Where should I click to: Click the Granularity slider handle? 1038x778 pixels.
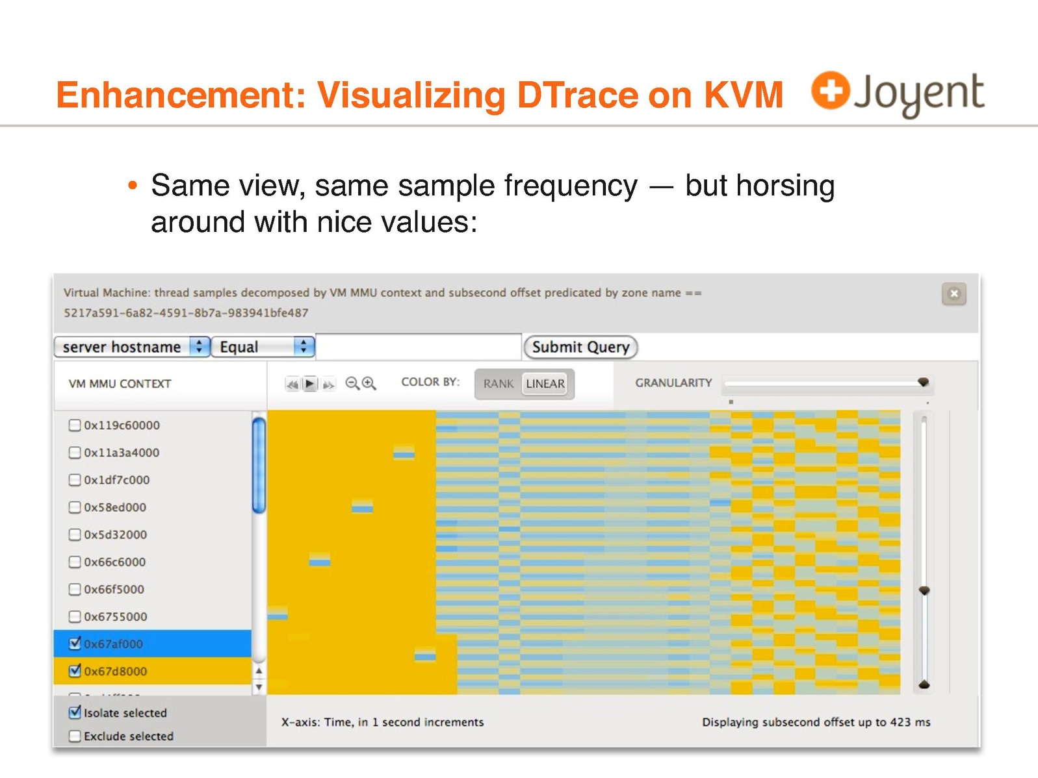click(x=923, y=383)
